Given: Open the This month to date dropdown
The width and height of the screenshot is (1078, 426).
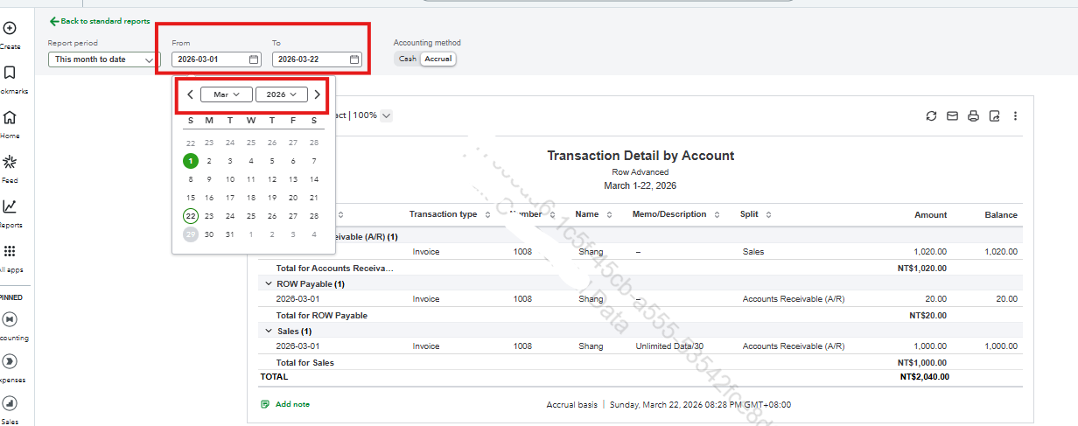Looking at the screenshot, I should [x=103, y=59].
